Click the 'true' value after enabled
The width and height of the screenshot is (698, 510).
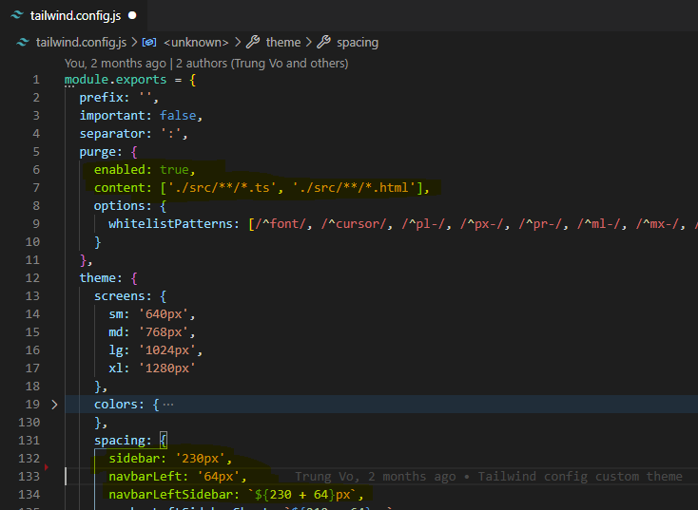(x=174, y=169)
